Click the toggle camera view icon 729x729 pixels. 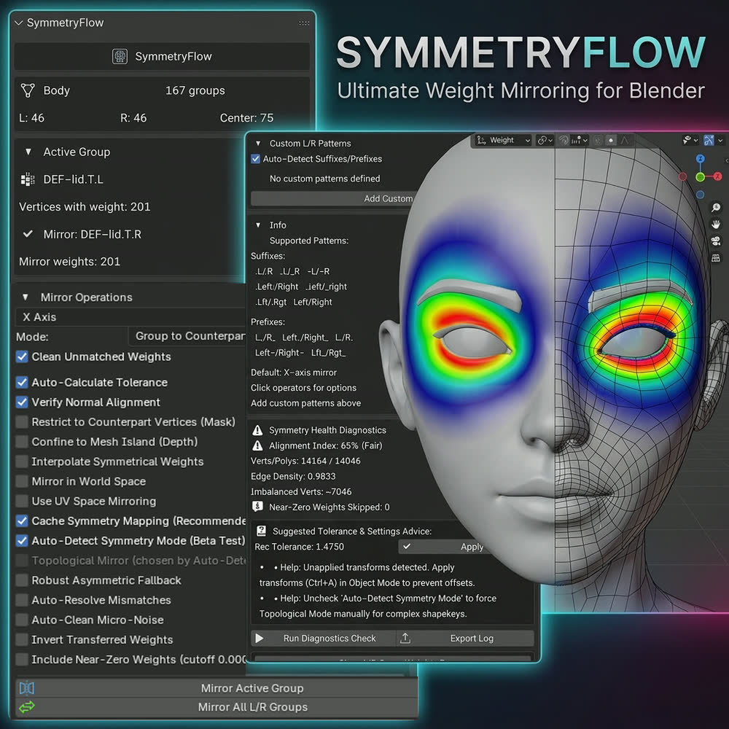click(x=716, y=241)
